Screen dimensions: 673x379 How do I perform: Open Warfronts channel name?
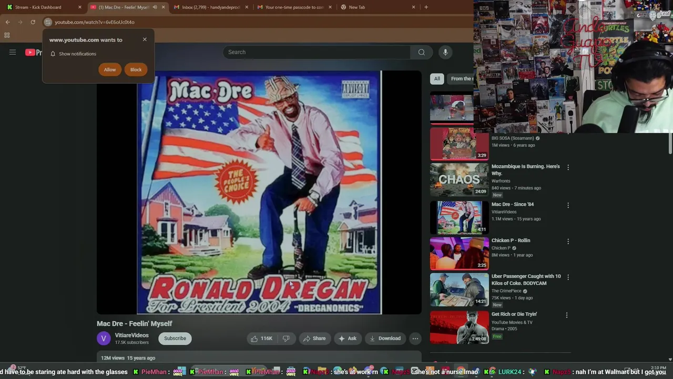501,181
